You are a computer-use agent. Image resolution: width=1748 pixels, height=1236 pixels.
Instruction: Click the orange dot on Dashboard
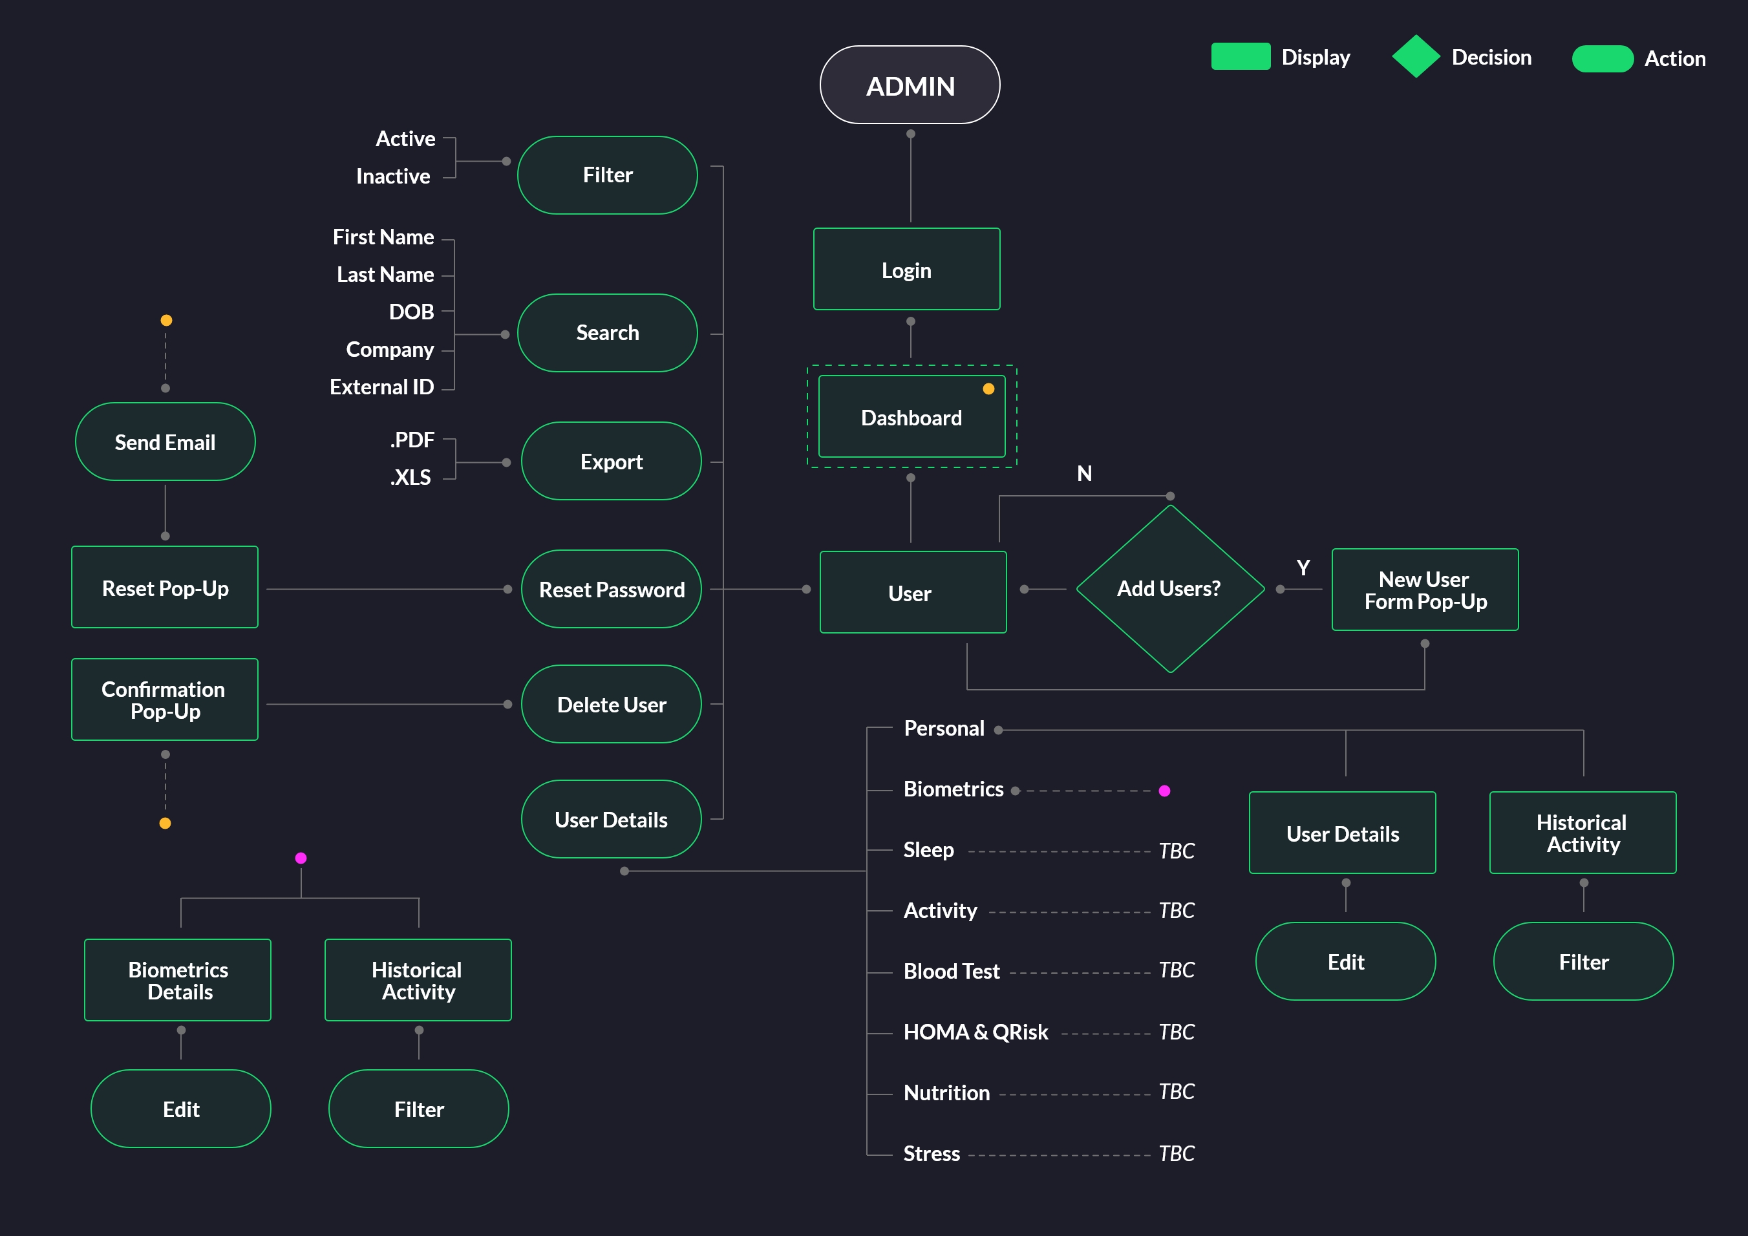click(988, 389)
